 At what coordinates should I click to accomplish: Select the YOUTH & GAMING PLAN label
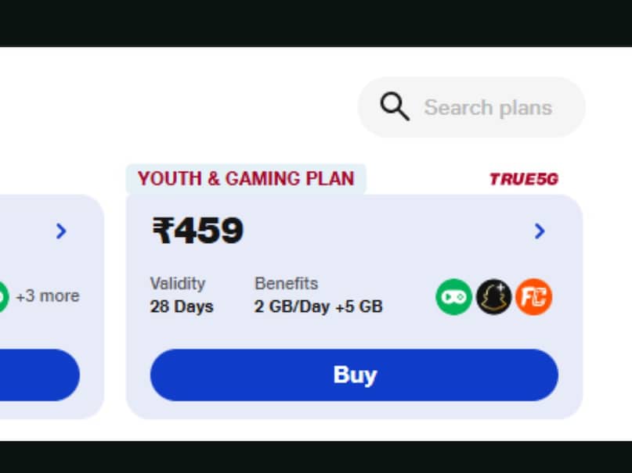coord(245,178)
